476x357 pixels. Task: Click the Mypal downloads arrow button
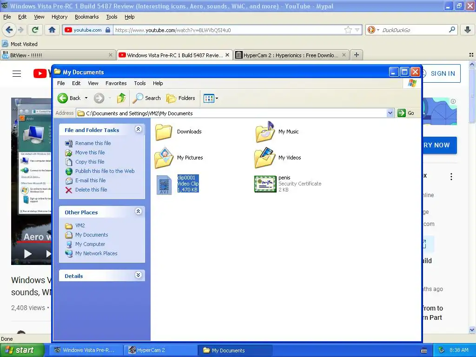point(468,30)
